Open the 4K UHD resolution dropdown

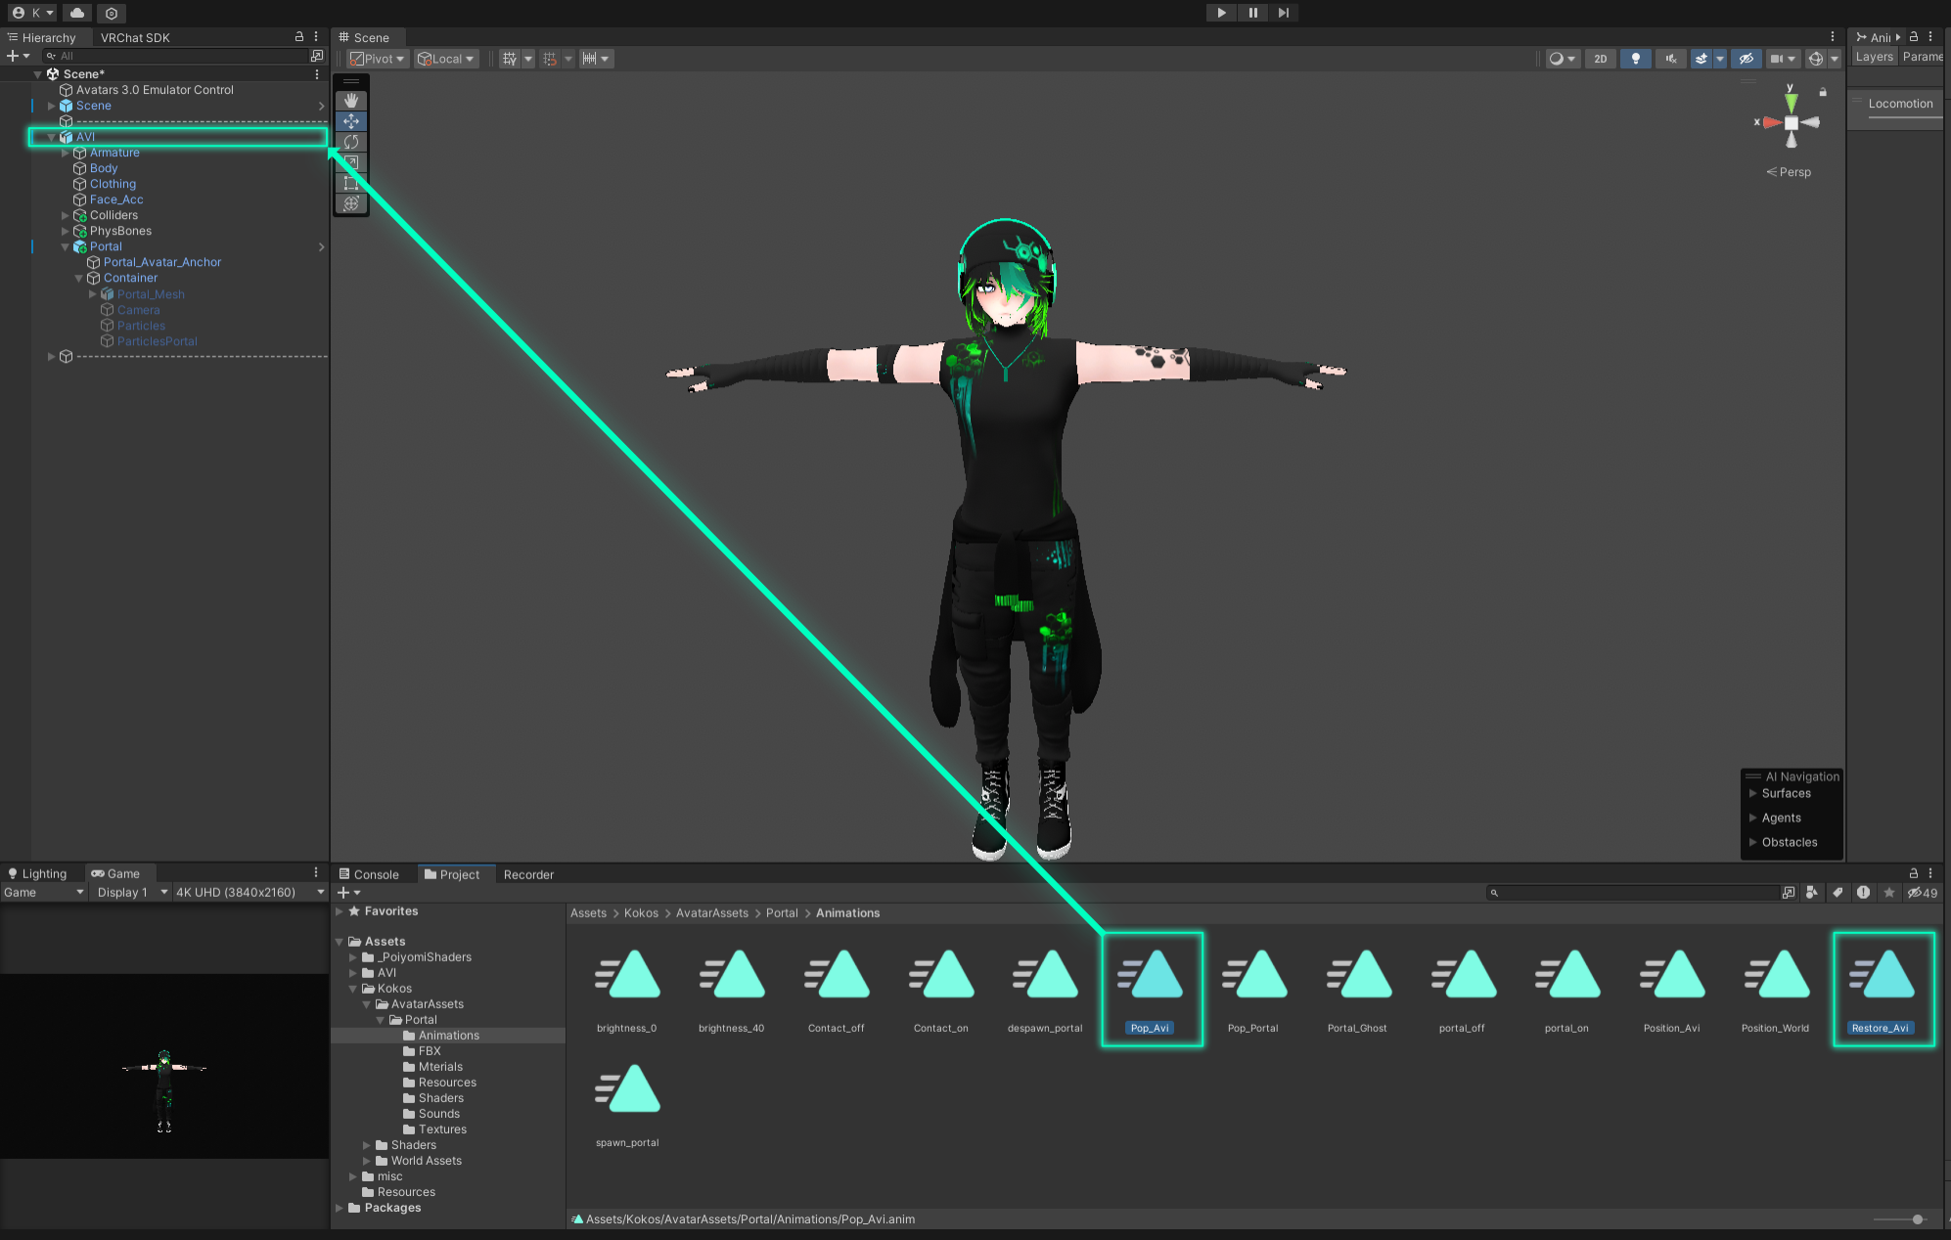tap(250, 892)
